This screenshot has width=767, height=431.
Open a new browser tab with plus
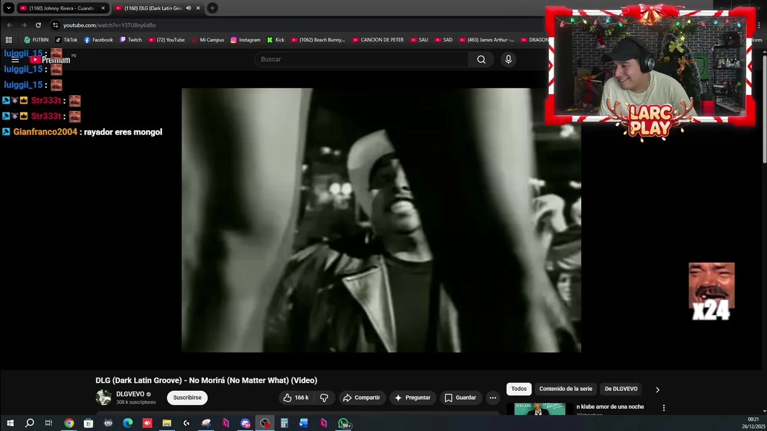pos(212,8)
